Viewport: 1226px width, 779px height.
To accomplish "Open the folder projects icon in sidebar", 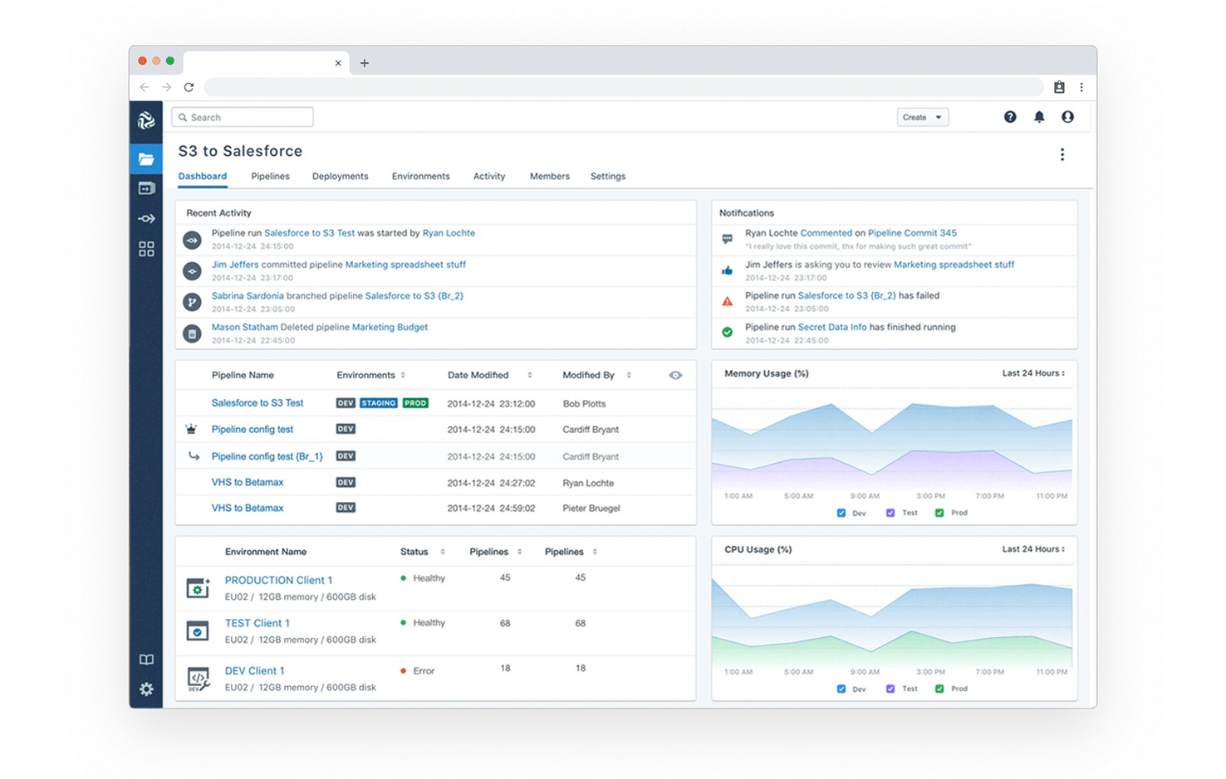I will pyautogui.click(x=146, y=158).
